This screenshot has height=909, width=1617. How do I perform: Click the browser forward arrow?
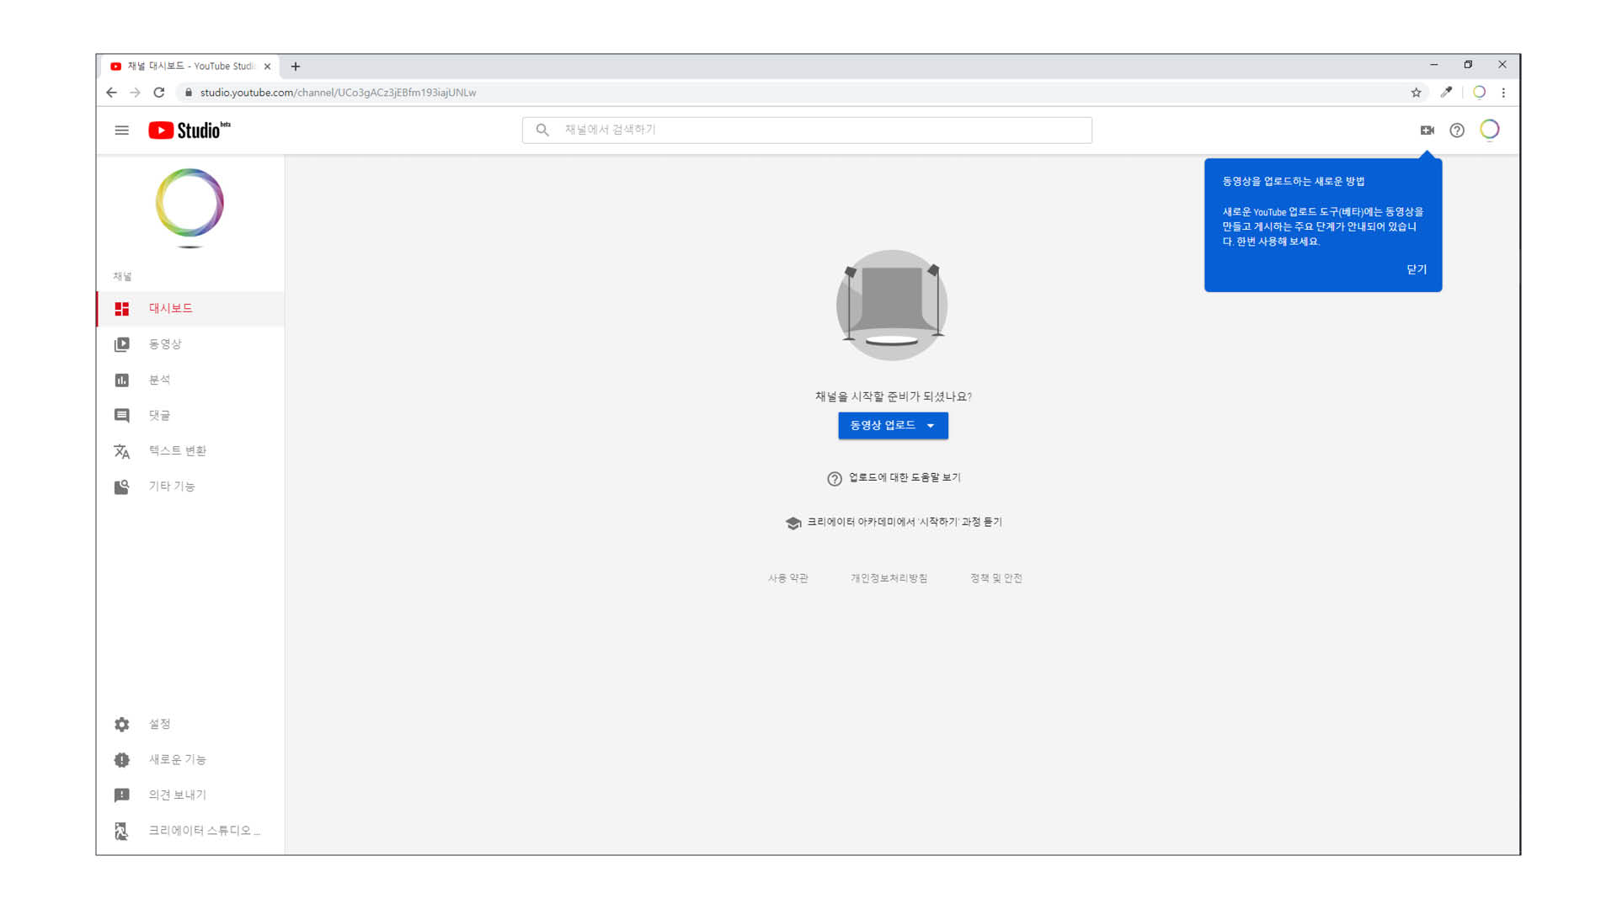(135, 93)
